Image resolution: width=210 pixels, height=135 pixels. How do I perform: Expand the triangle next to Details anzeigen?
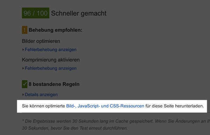(x=23, y=95)
